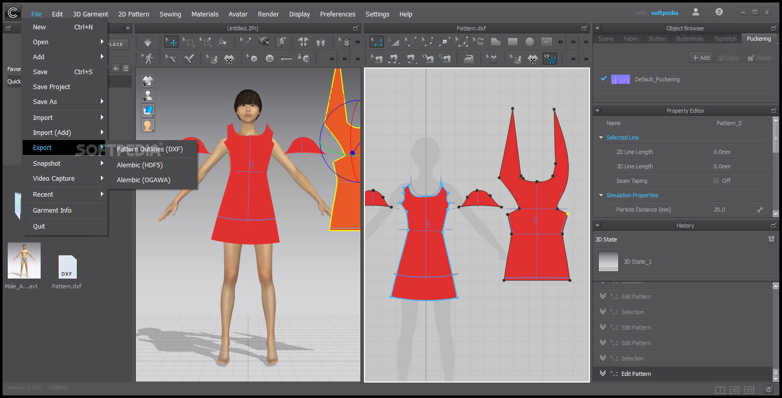
Task: Click the History panel garment icon
Action: (771, 239)
